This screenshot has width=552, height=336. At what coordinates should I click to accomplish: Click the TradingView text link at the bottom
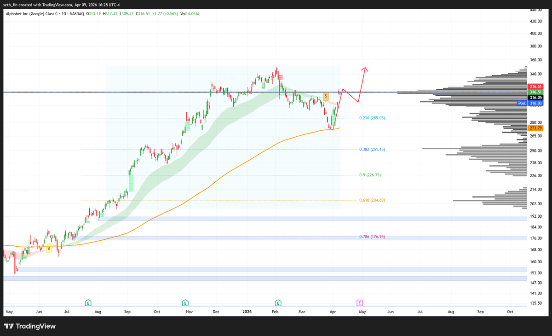pos(35,326)
